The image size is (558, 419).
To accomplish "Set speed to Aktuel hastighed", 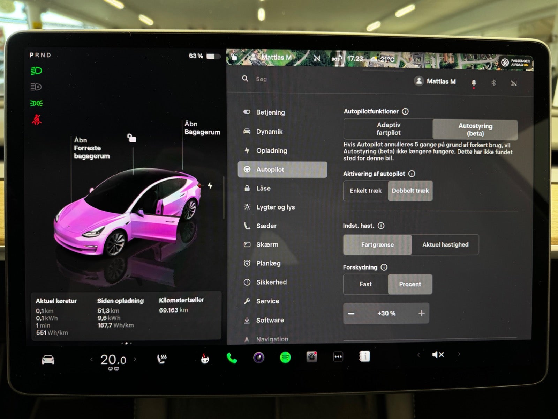I will point(445,244).
